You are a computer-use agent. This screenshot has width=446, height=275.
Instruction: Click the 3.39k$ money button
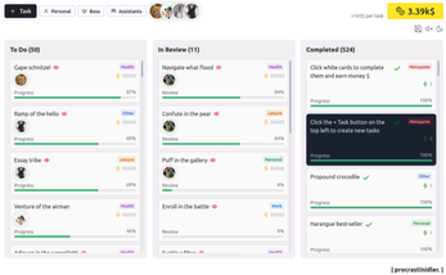(415, 12)
